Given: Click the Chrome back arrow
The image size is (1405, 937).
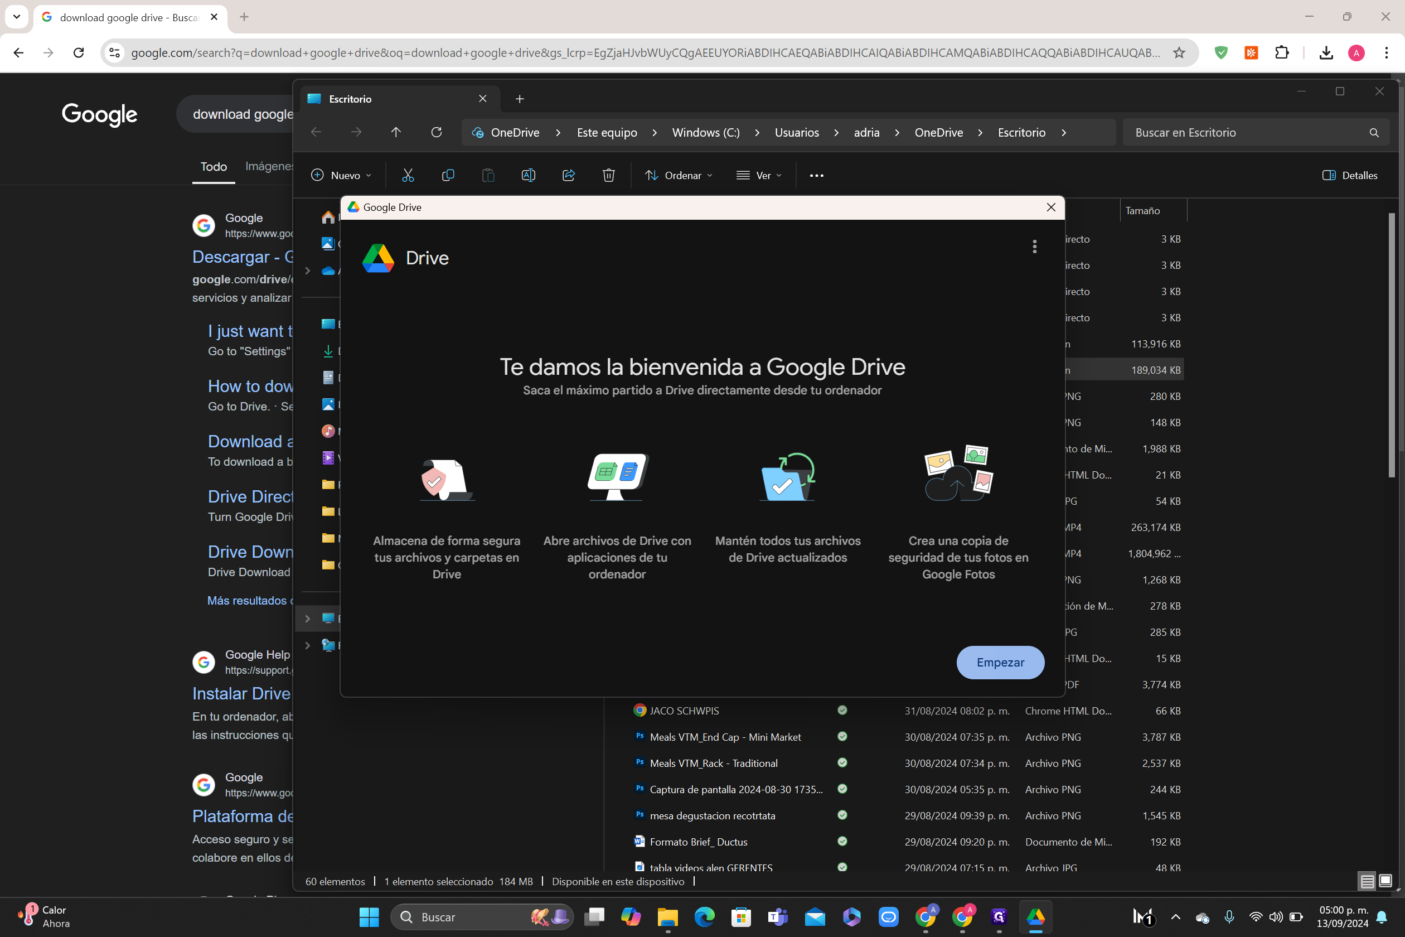Looking at the screenshot, I should 18,52.
